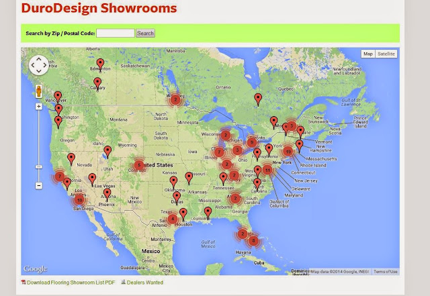430x296 pixels.
Task: Click the Louisiana showroom map pin
Action: (x=208, y=213)
